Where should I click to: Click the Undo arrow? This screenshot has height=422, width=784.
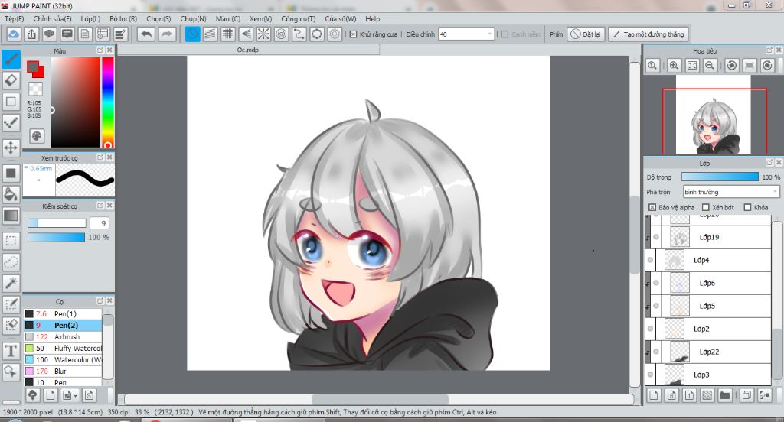click(x=146, y=34)
